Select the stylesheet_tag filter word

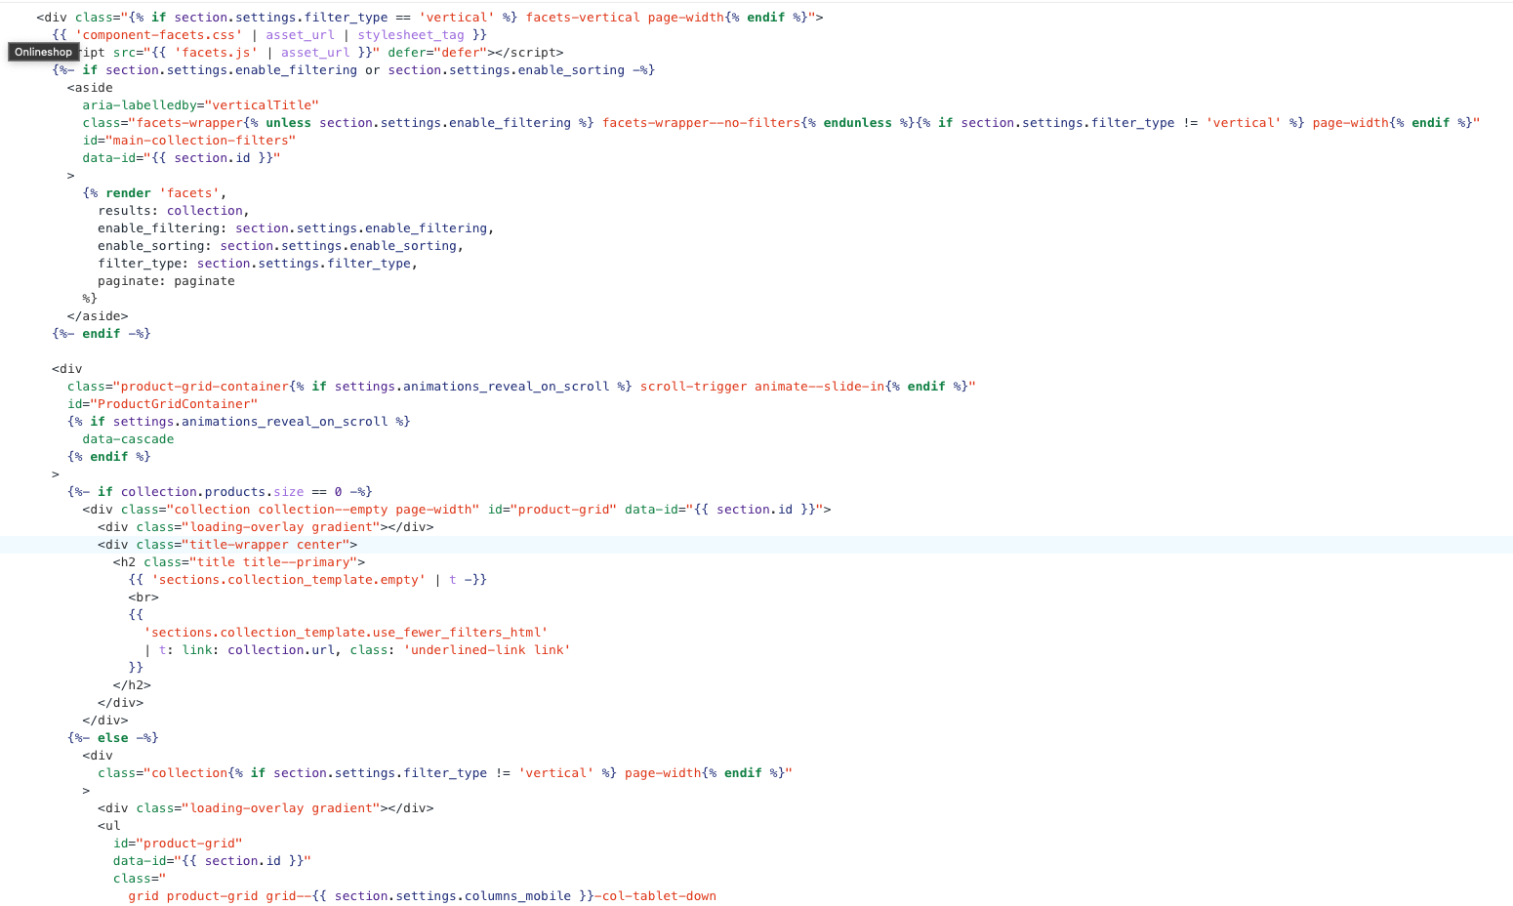click(410, 35)
